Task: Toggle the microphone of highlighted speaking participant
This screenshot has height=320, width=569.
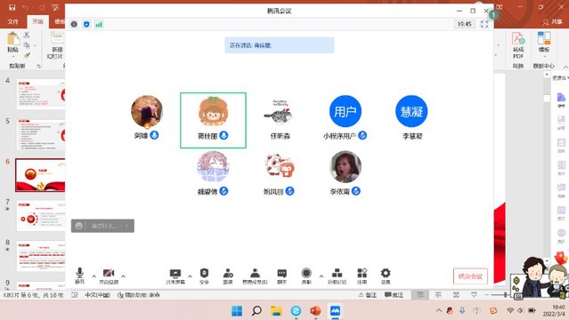Action: [224, 135]
